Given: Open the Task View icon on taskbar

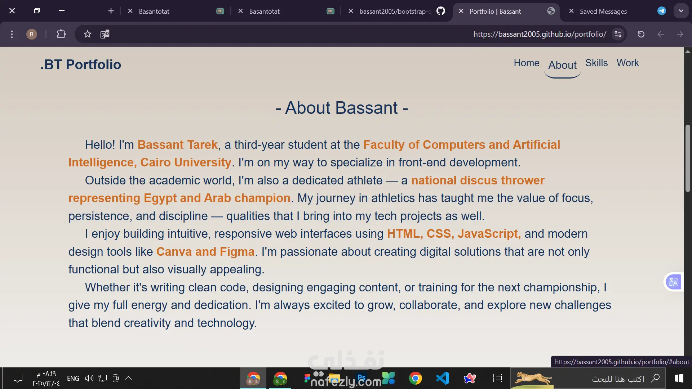Looking at the screenshot, I should coord(497,378).
